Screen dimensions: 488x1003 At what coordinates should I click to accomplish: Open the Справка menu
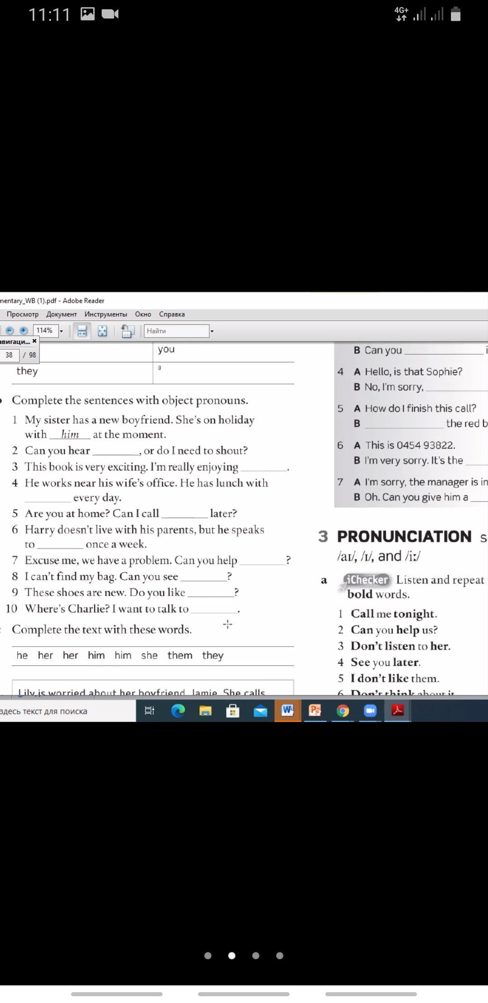[172, 314]
